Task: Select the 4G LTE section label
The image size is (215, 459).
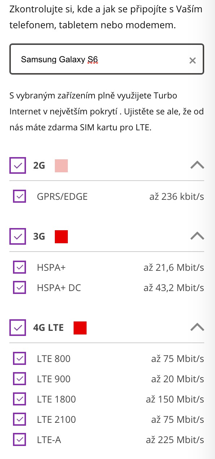Action: [x=48, y=328]
